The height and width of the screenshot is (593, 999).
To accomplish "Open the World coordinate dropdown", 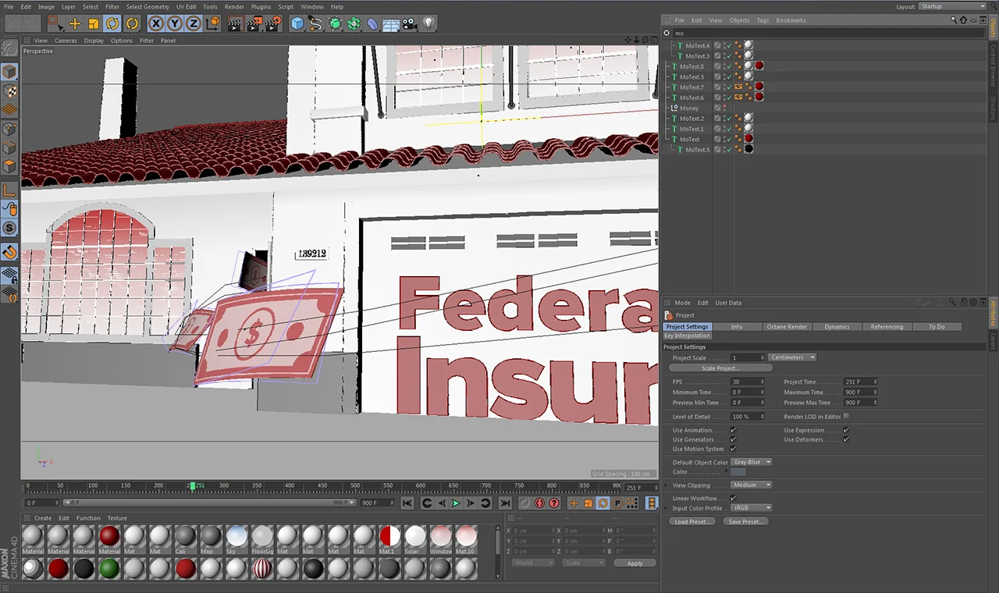I will coord(533,563).
